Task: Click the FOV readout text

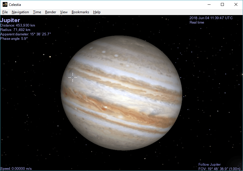Action: [x=219, y=169]
